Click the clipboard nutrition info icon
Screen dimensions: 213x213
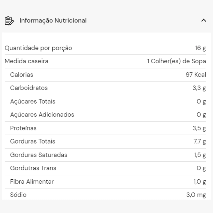[x=9, y=21]
